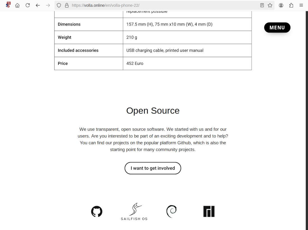Click the Manjaro logo icon
This screenshot has height=230, width=308.
(x=209, y=211)
